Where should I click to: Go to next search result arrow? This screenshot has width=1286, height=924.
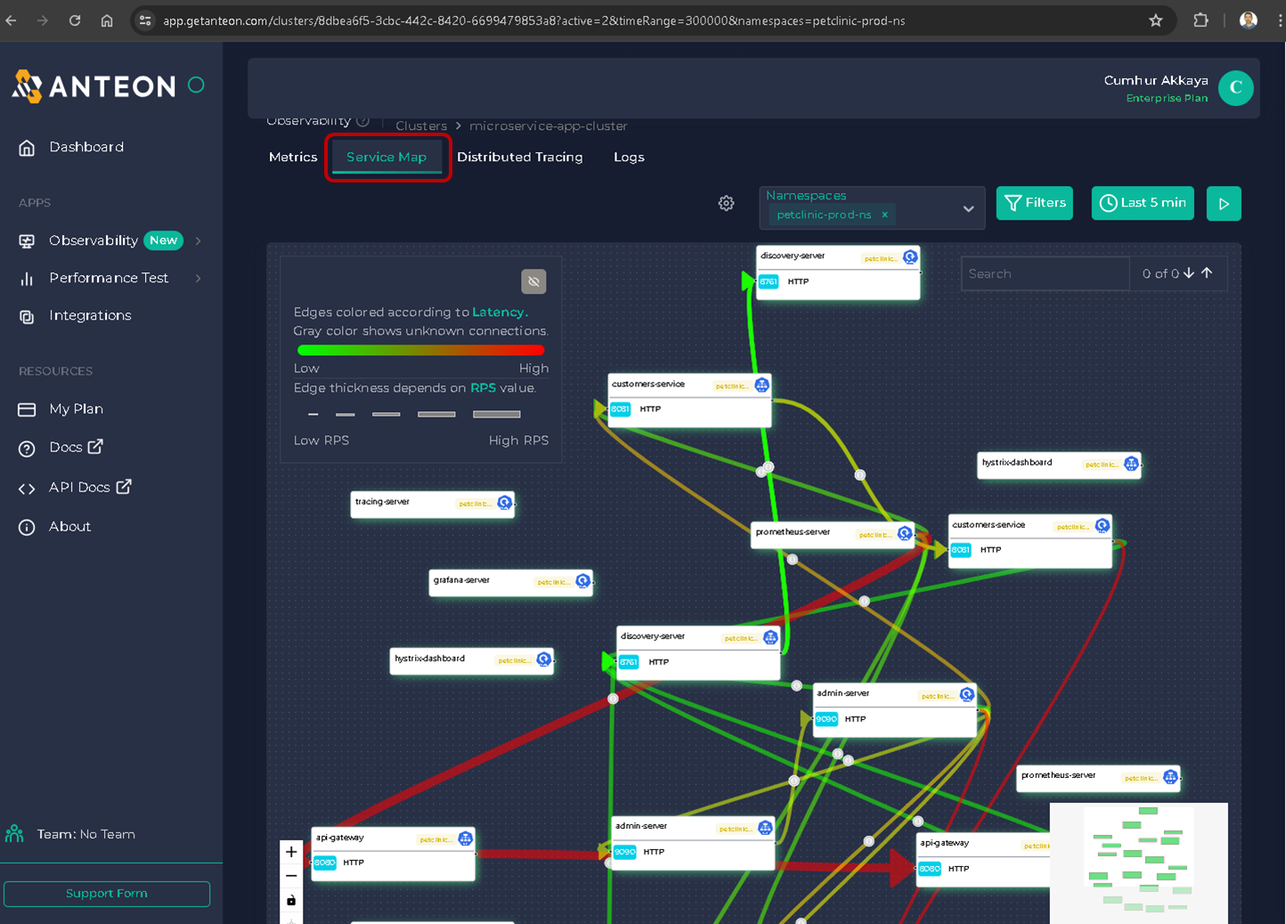[1189, 273]
